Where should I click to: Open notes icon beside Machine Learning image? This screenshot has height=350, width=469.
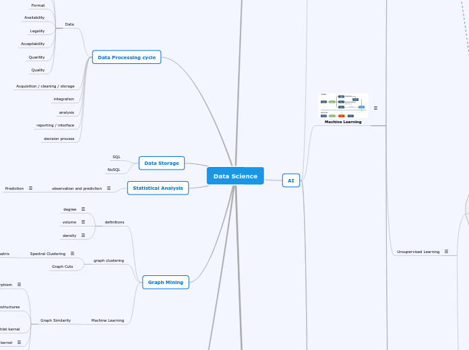pyautogui.click(x=376, y=108)
